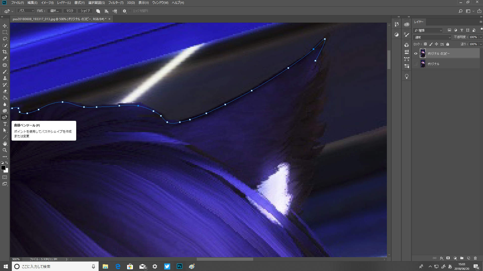Image resolution: width=483 pixels, height=271 pixels.
Task: Select the Brush tool
Action: point(5,72)
